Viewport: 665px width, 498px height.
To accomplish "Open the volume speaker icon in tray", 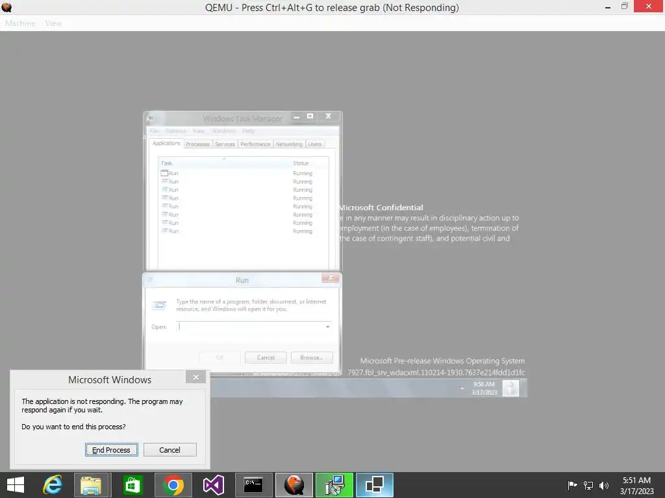I will tap(604, 485).
